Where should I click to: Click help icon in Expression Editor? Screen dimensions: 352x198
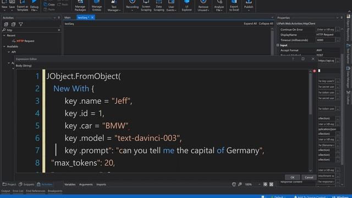pyautogui.click(x=293, y=59)
